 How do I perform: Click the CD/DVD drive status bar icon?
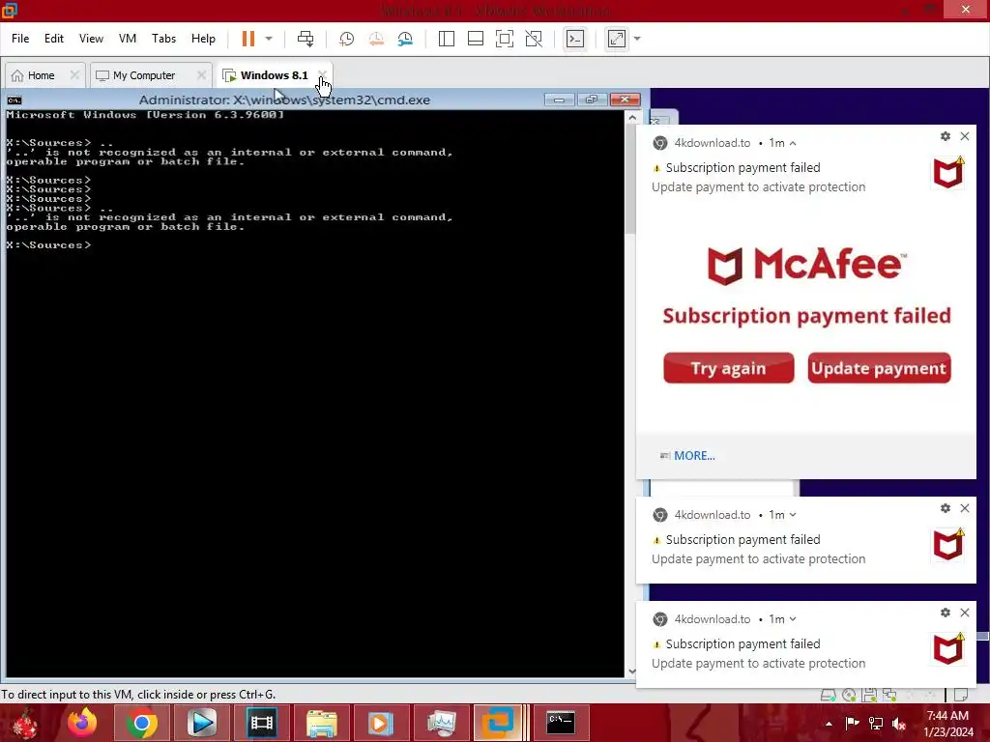(849, 696)
